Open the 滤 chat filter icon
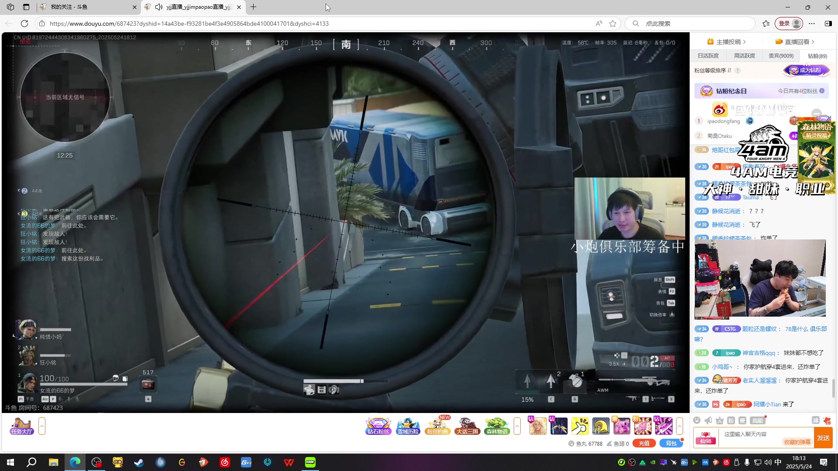The width and height of the screenshot is (838, 471). coord(815,420)
